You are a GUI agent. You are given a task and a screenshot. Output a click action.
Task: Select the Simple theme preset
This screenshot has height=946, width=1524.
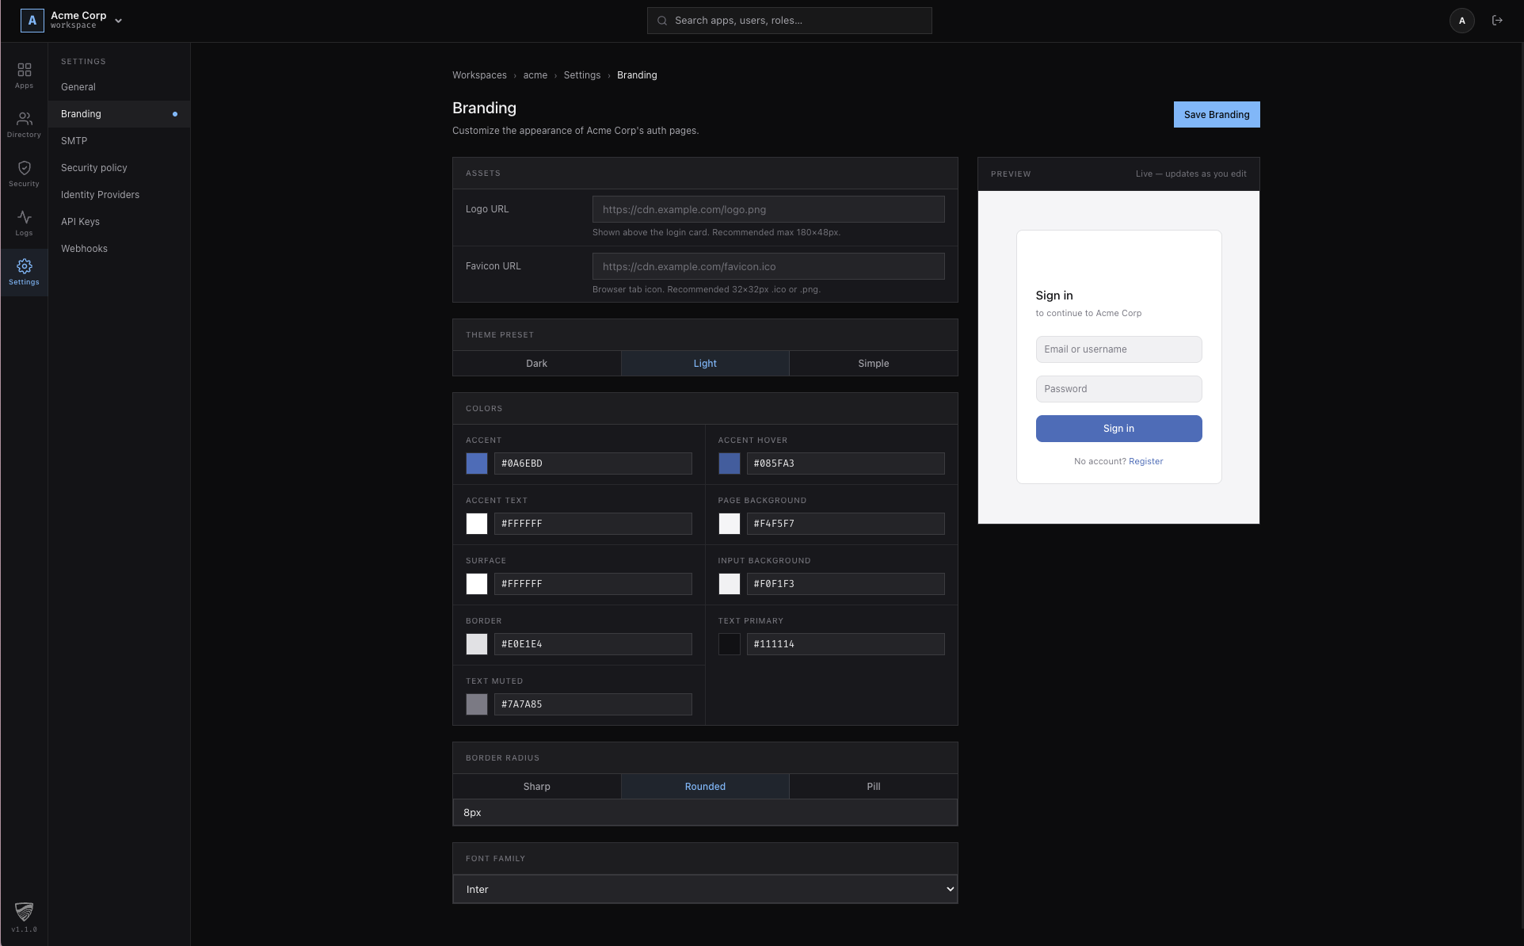(x=873, y=364)
